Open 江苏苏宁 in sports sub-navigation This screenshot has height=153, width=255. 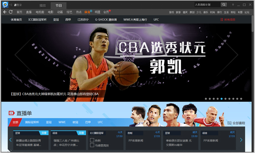(x=83, y=19)
